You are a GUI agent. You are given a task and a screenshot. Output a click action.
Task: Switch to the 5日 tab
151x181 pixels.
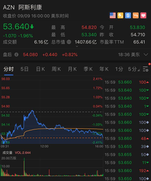[24, 69]
